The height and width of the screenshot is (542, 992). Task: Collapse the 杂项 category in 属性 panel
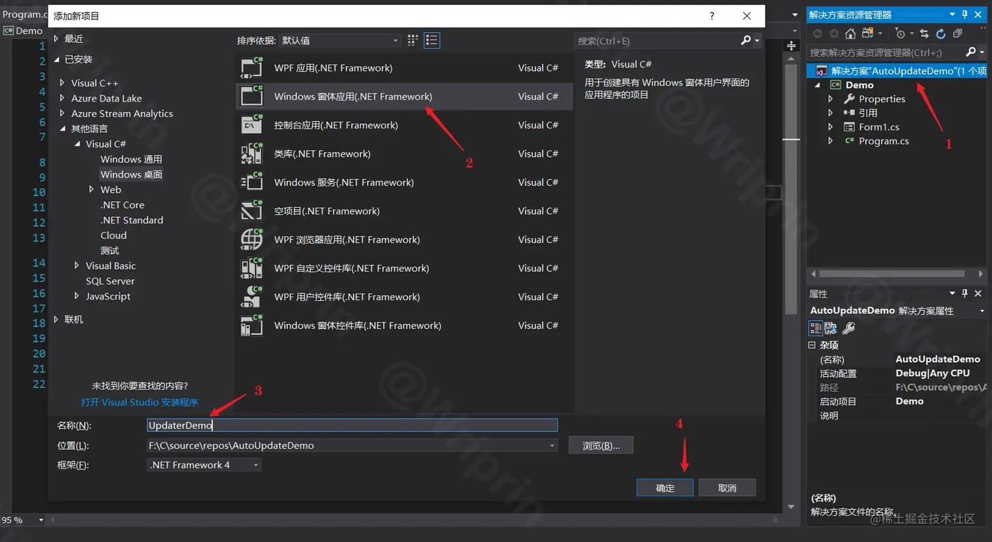812,345
